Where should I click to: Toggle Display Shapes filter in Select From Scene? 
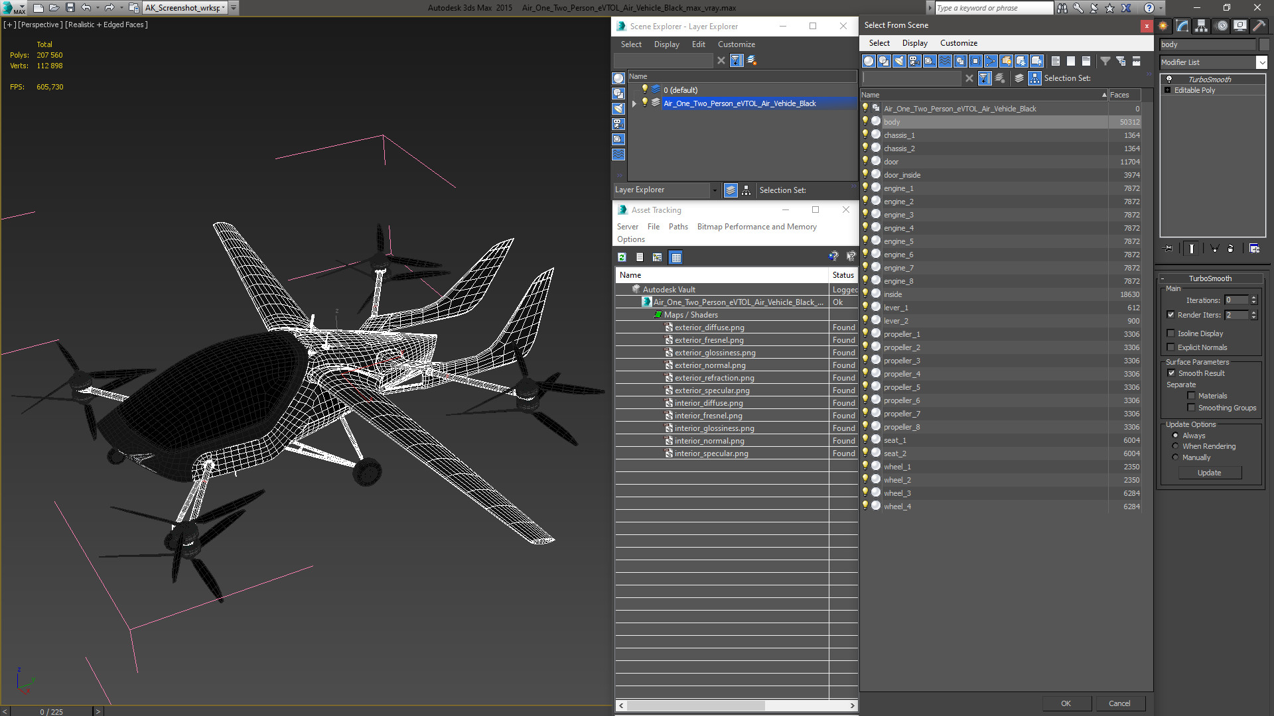click(884, 61)
